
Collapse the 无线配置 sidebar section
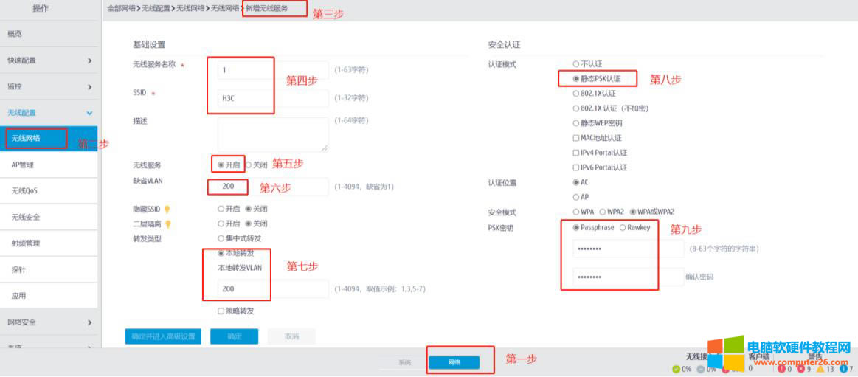click(x=49, y=113)
